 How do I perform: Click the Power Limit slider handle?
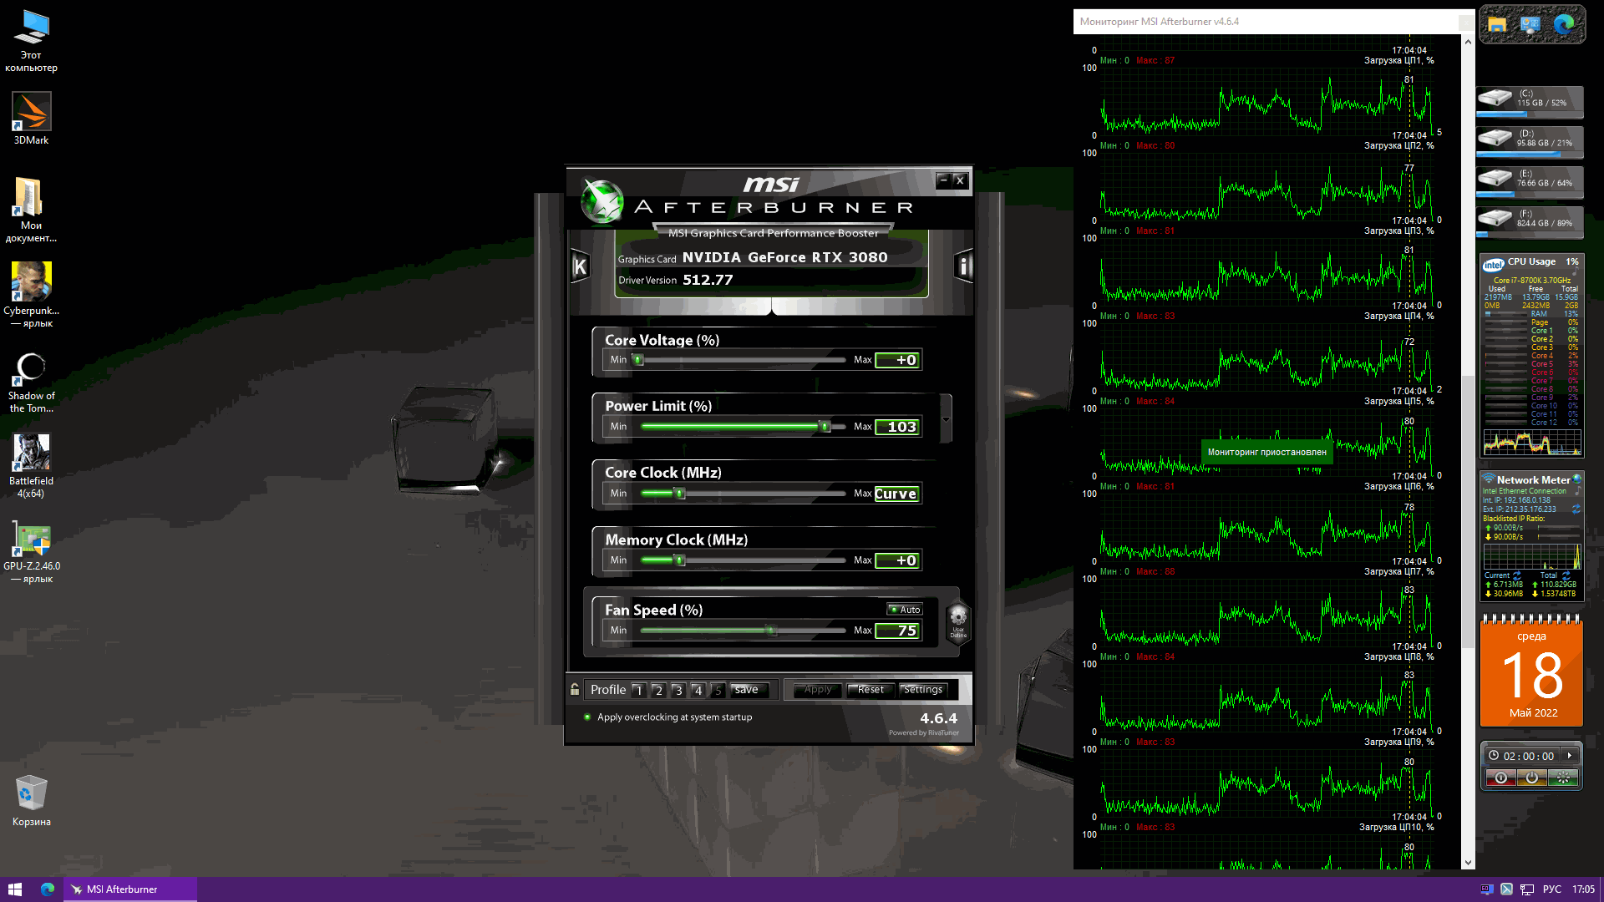tap(825, 427)
